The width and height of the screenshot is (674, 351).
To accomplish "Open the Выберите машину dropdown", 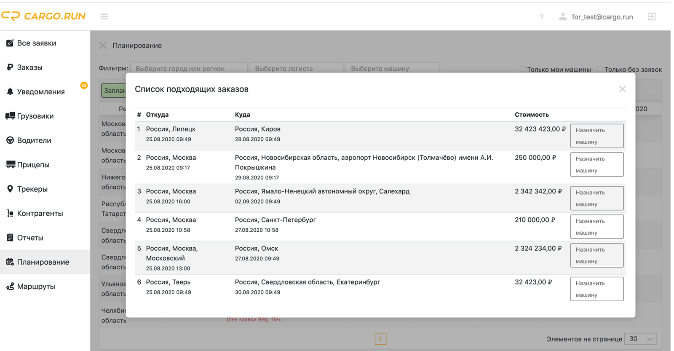I will 393,68.
